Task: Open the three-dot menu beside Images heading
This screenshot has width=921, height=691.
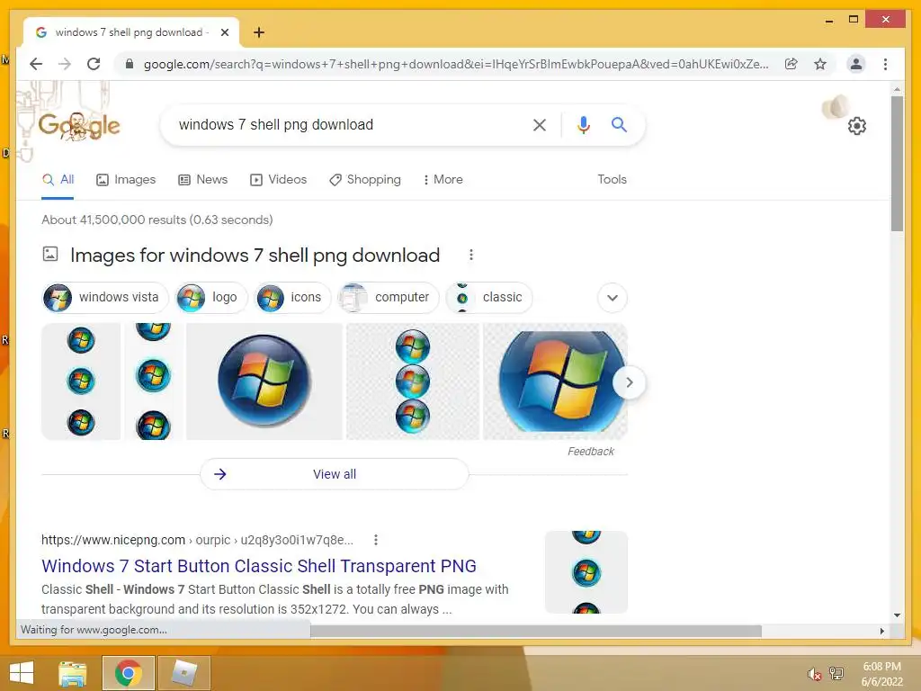Action: coord(471,255)
